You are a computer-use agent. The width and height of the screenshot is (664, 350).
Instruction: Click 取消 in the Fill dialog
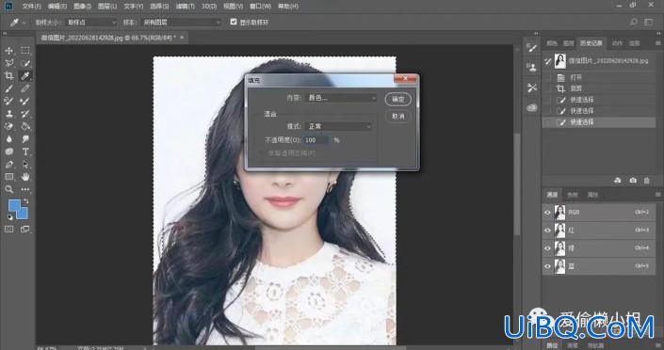coord(398,116)
